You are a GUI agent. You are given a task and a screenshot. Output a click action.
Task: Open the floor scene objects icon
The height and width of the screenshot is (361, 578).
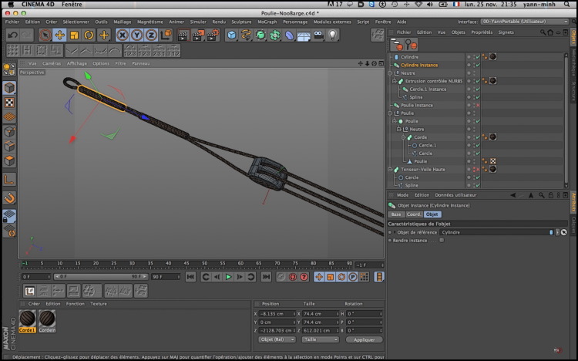(304, 35)
